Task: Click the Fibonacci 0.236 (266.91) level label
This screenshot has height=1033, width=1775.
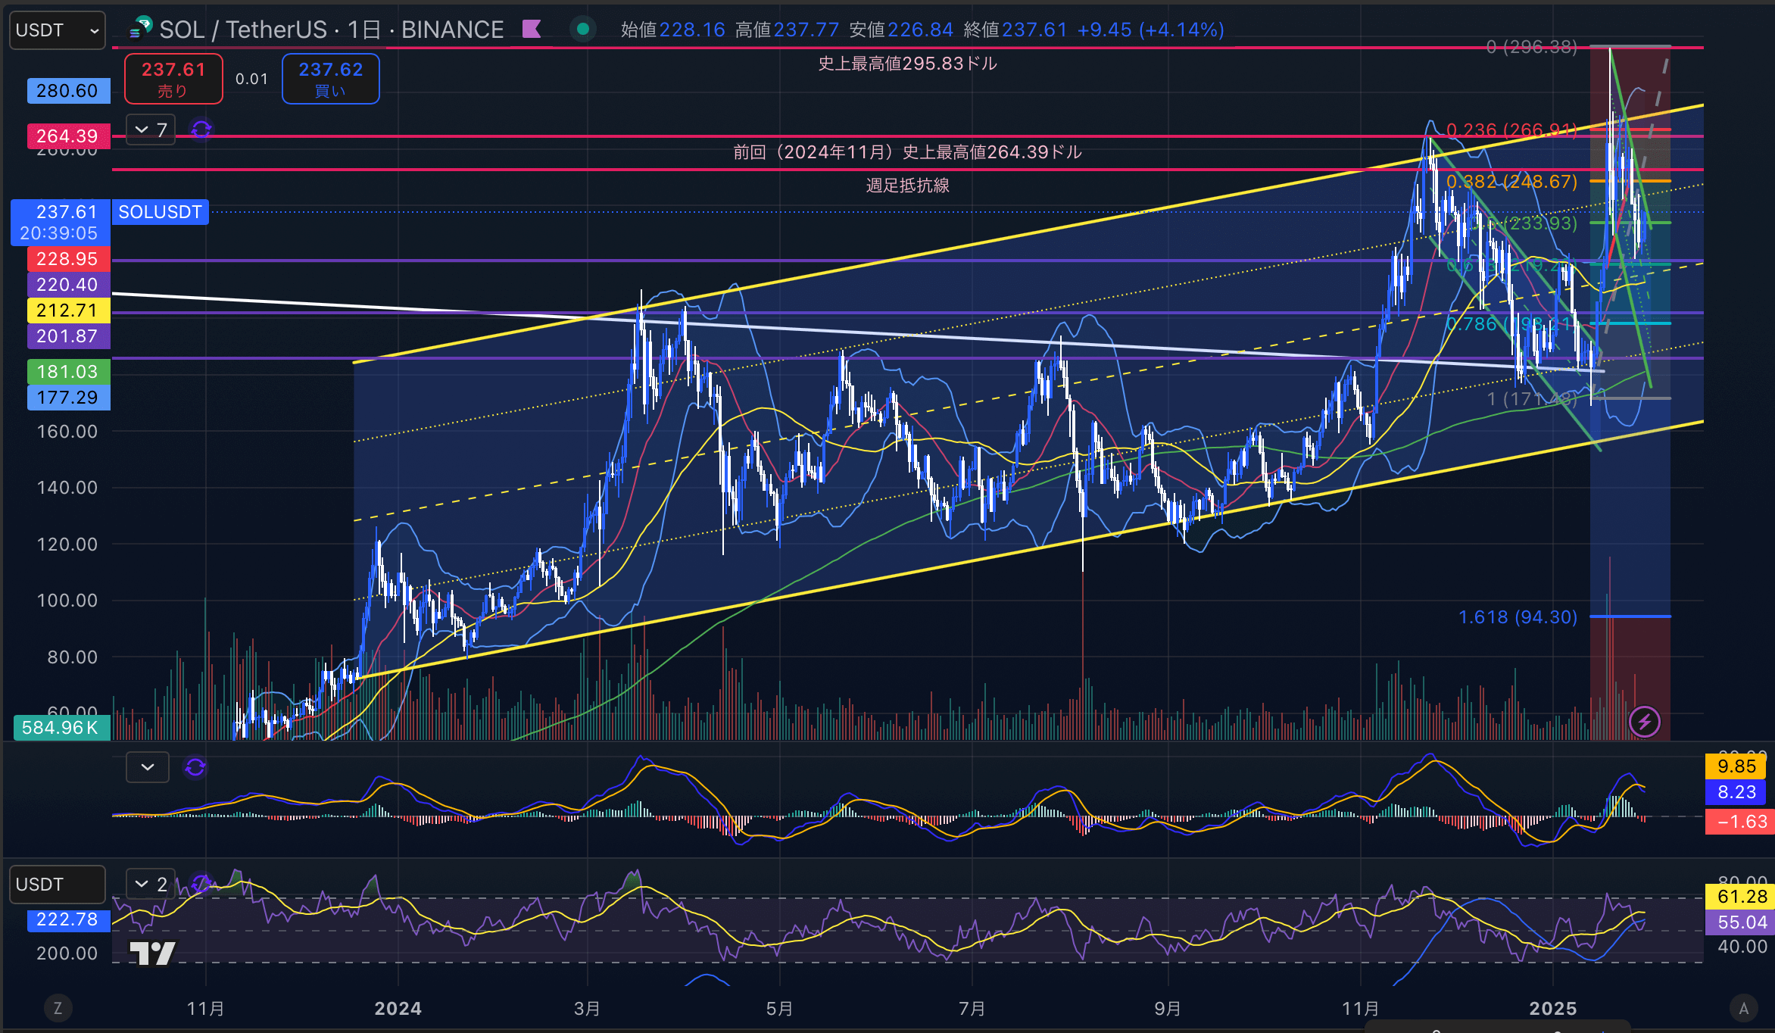Action: (x=1511, y=130)
